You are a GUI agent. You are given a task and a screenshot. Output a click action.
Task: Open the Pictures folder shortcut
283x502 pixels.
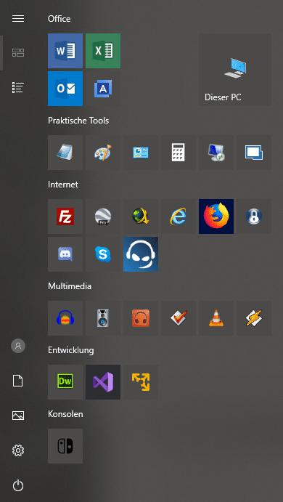point(18,416)
